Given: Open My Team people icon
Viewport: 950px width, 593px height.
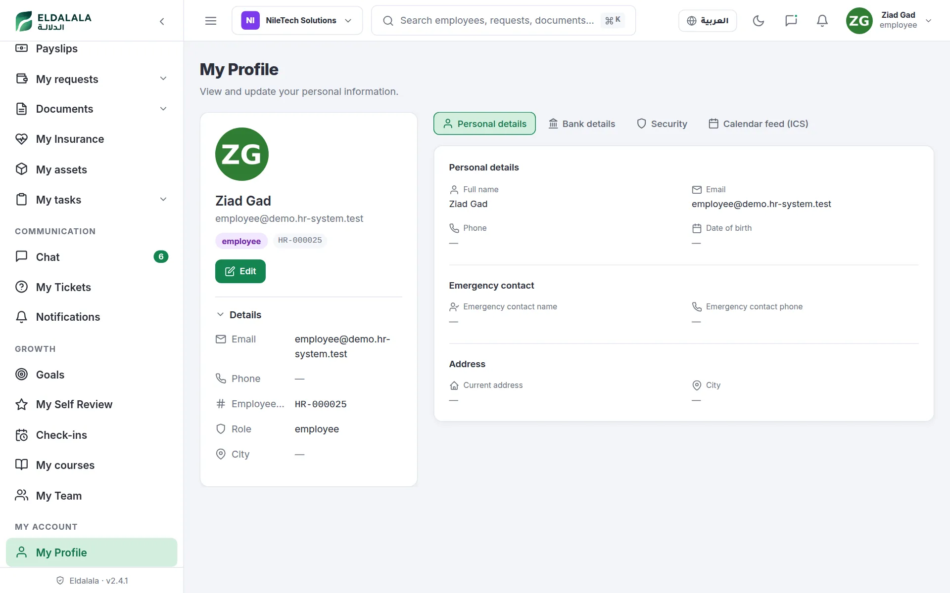Looking at the screenshot, I should [21, 495].
